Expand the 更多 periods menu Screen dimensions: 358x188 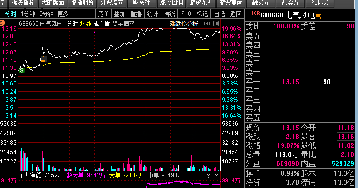tap(65, 14)
